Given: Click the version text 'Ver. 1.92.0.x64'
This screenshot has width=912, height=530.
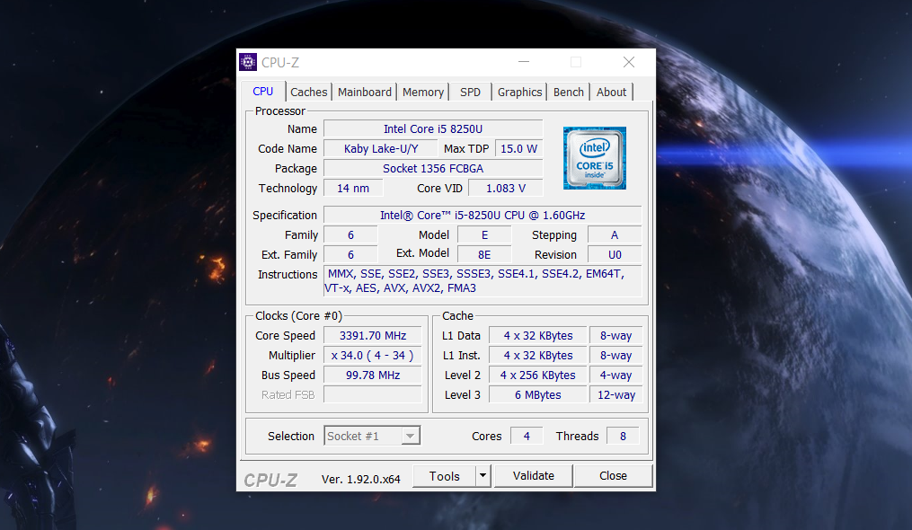Looking at the screenshot, I should (360, 479).
